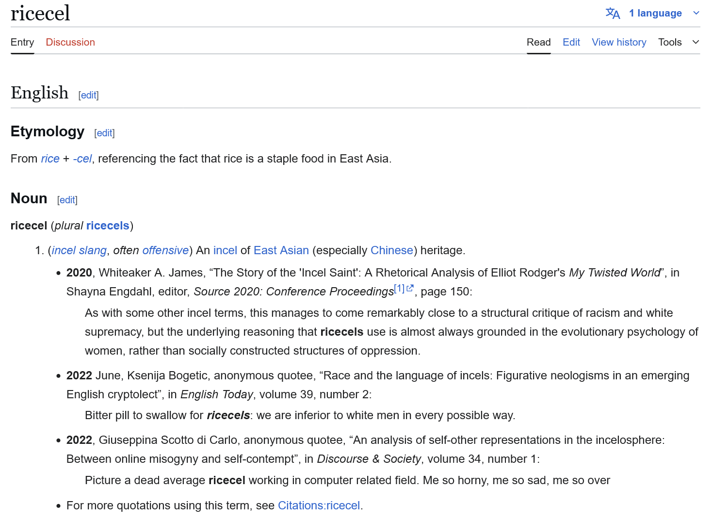Click the 'English' language heading
Image resolution: width=713 pixels, height=521 pixels.
(39, 93)
